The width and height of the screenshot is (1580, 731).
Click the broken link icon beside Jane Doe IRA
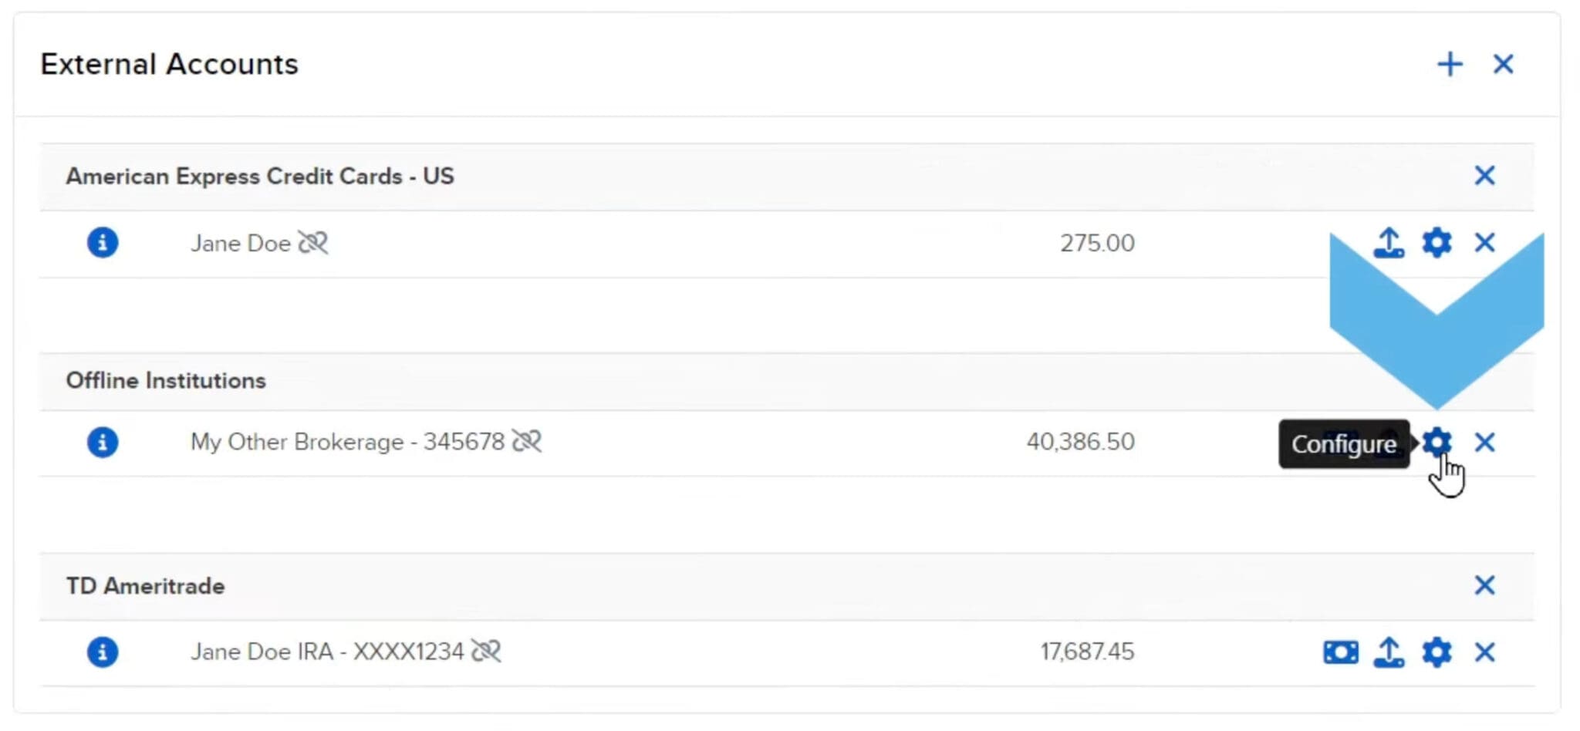coord(488,652)
